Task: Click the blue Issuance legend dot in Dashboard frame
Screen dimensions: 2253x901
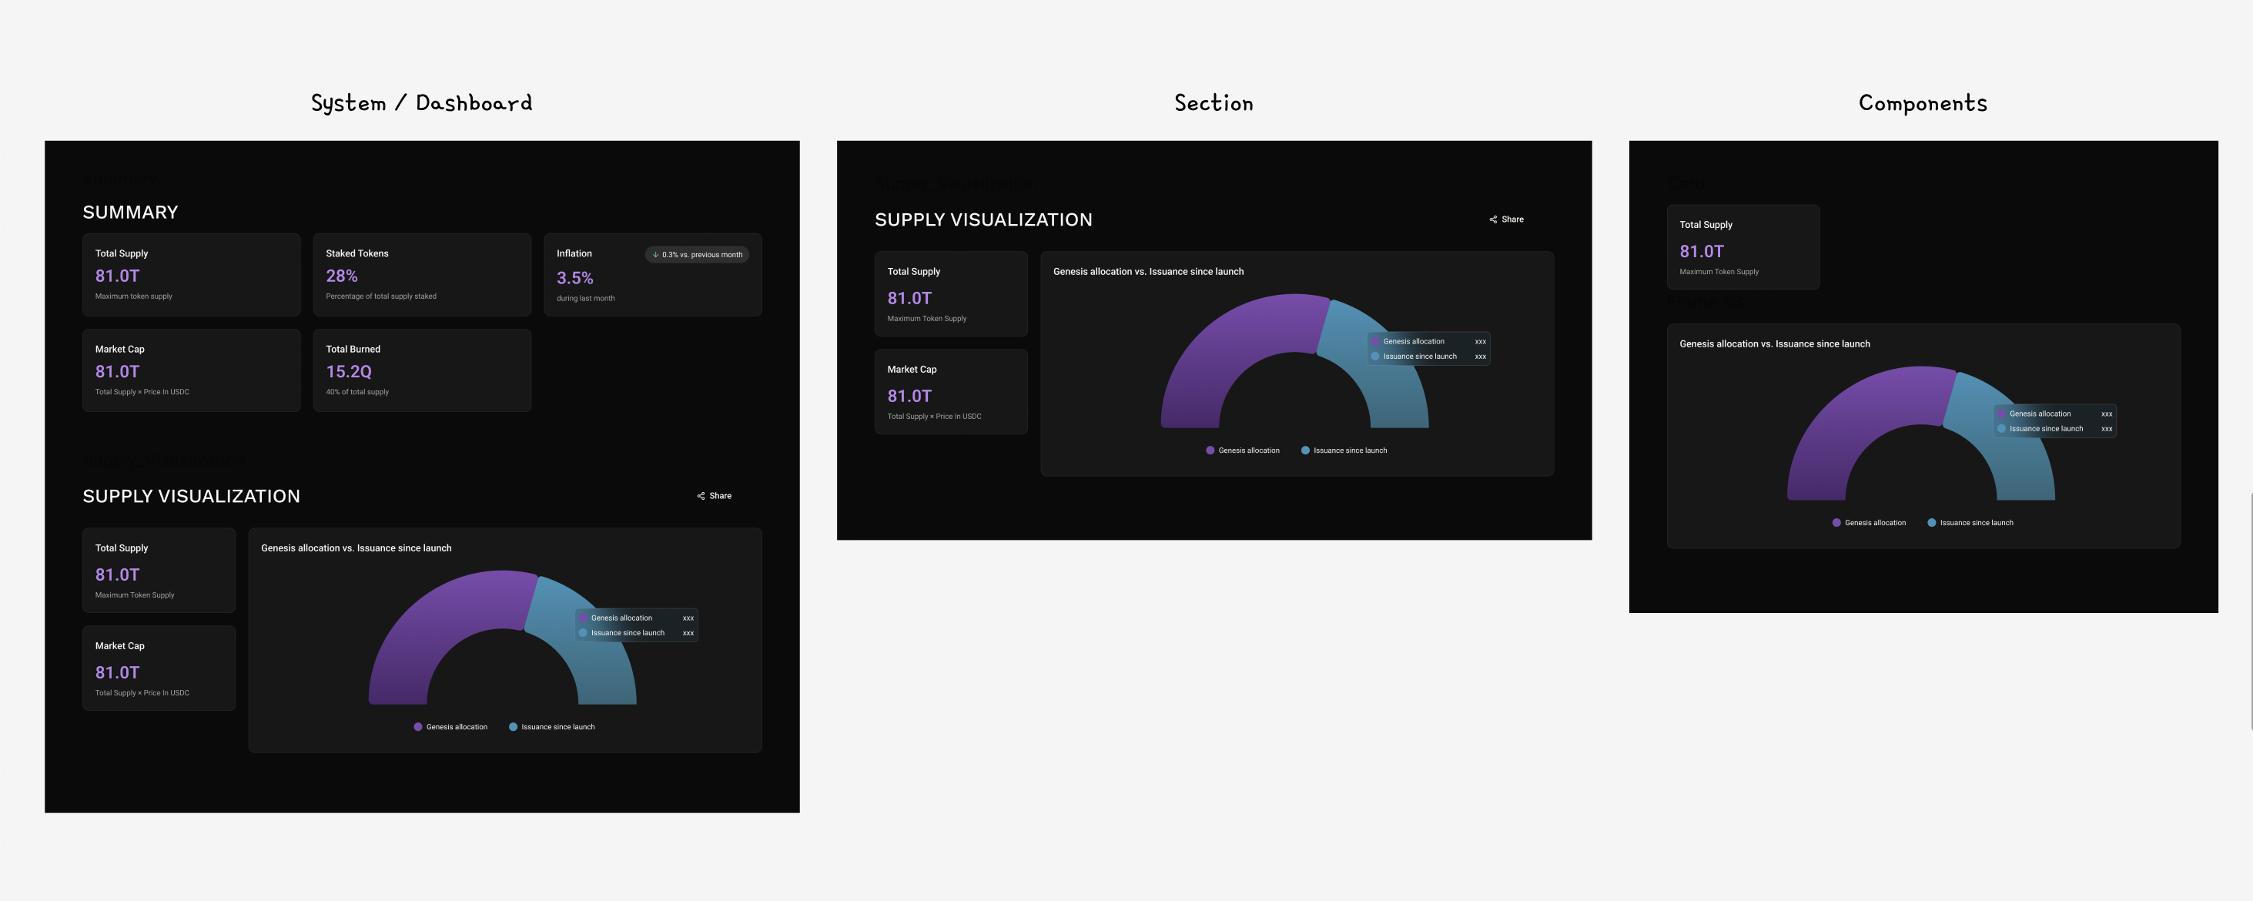Action: tap(514, 727)
